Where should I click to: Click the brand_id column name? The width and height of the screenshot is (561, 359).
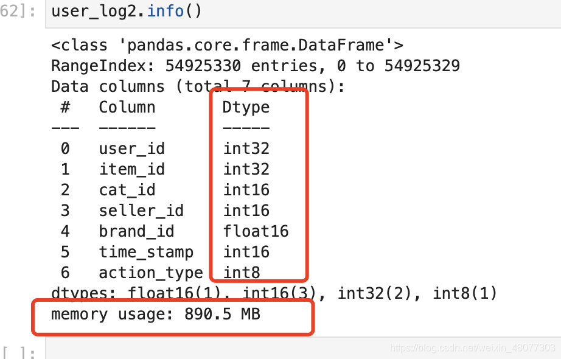[x=136, y=232]
